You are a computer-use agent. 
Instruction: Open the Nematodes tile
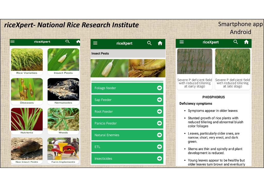[x=63, y=91]
